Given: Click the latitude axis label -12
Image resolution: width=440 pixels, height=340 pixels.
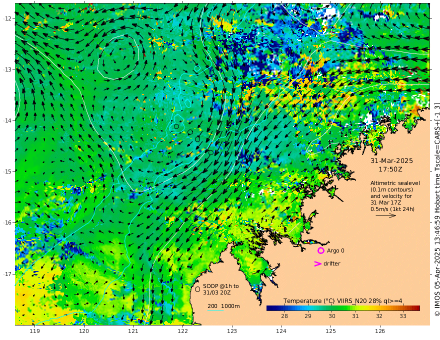Looking at the screenshot, I should (x=8, y=18).
